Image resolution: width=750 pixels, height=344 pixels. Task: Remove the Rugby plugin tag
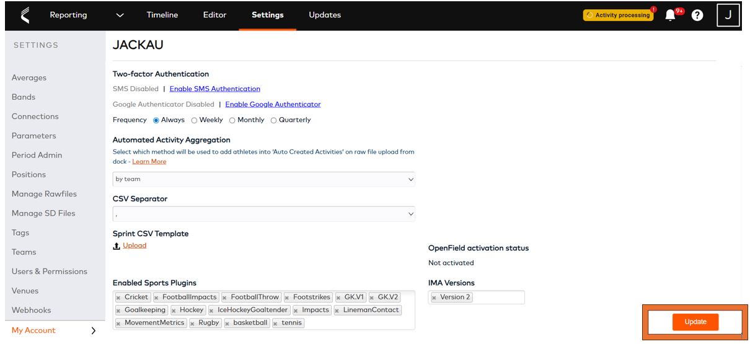coord(193,324)
